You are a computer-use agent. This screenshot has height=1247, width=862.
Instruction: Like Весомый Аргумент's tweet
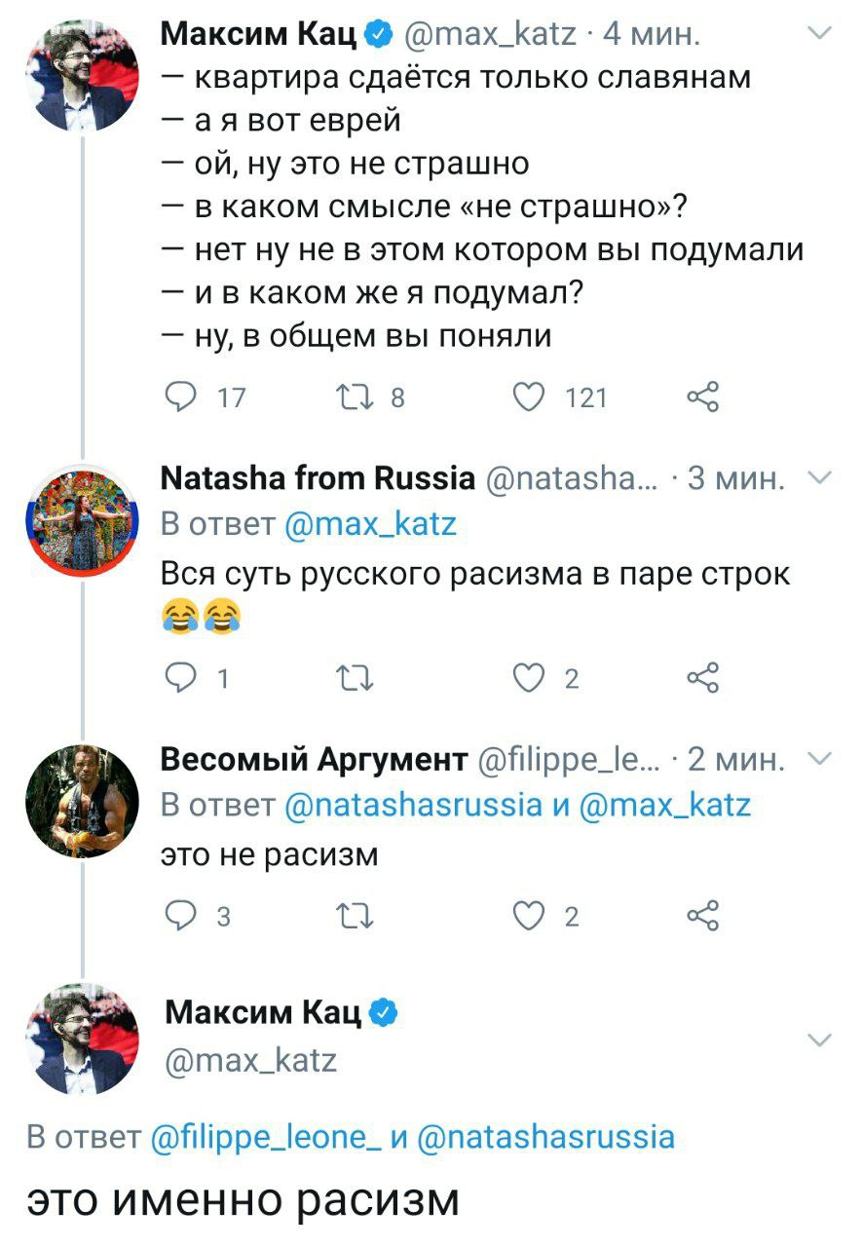(531, 916)
